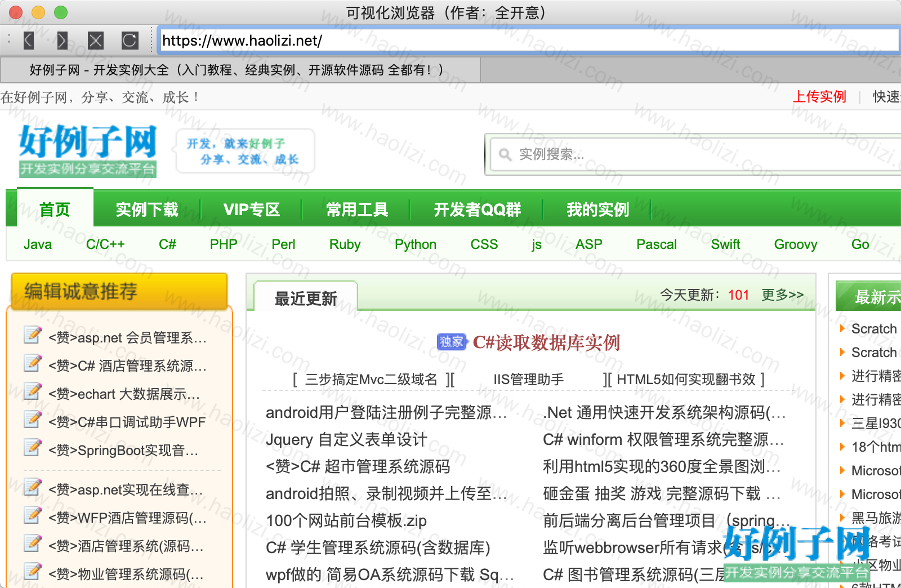Open .Net 通用快速开发系统架构源码 entry
This screenshot has height=588, width=901.
click(x=664, y=413)
